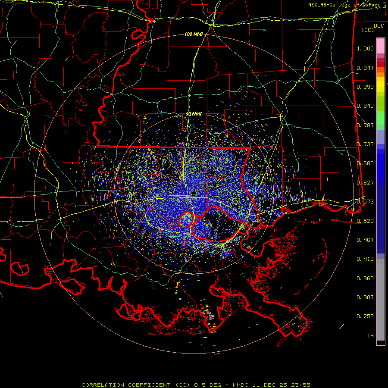The image size is (388, 388).
Task: Pick the gray color band in legend
Action: point(381,300)
